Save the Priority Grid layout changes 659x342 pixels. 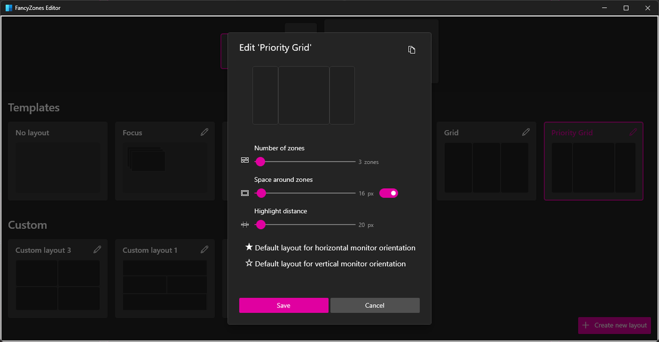tap(283, 305)
